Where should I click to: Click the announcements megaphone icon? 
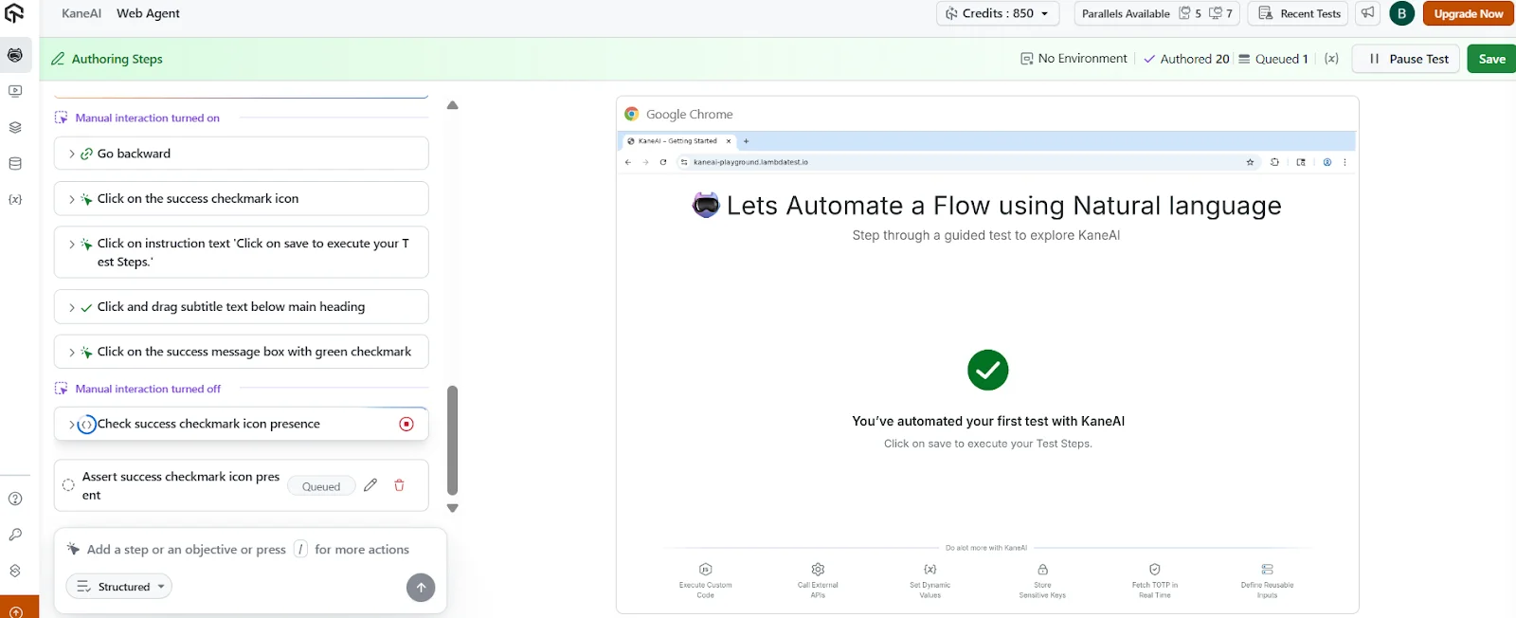click(x=1367, y=13)
